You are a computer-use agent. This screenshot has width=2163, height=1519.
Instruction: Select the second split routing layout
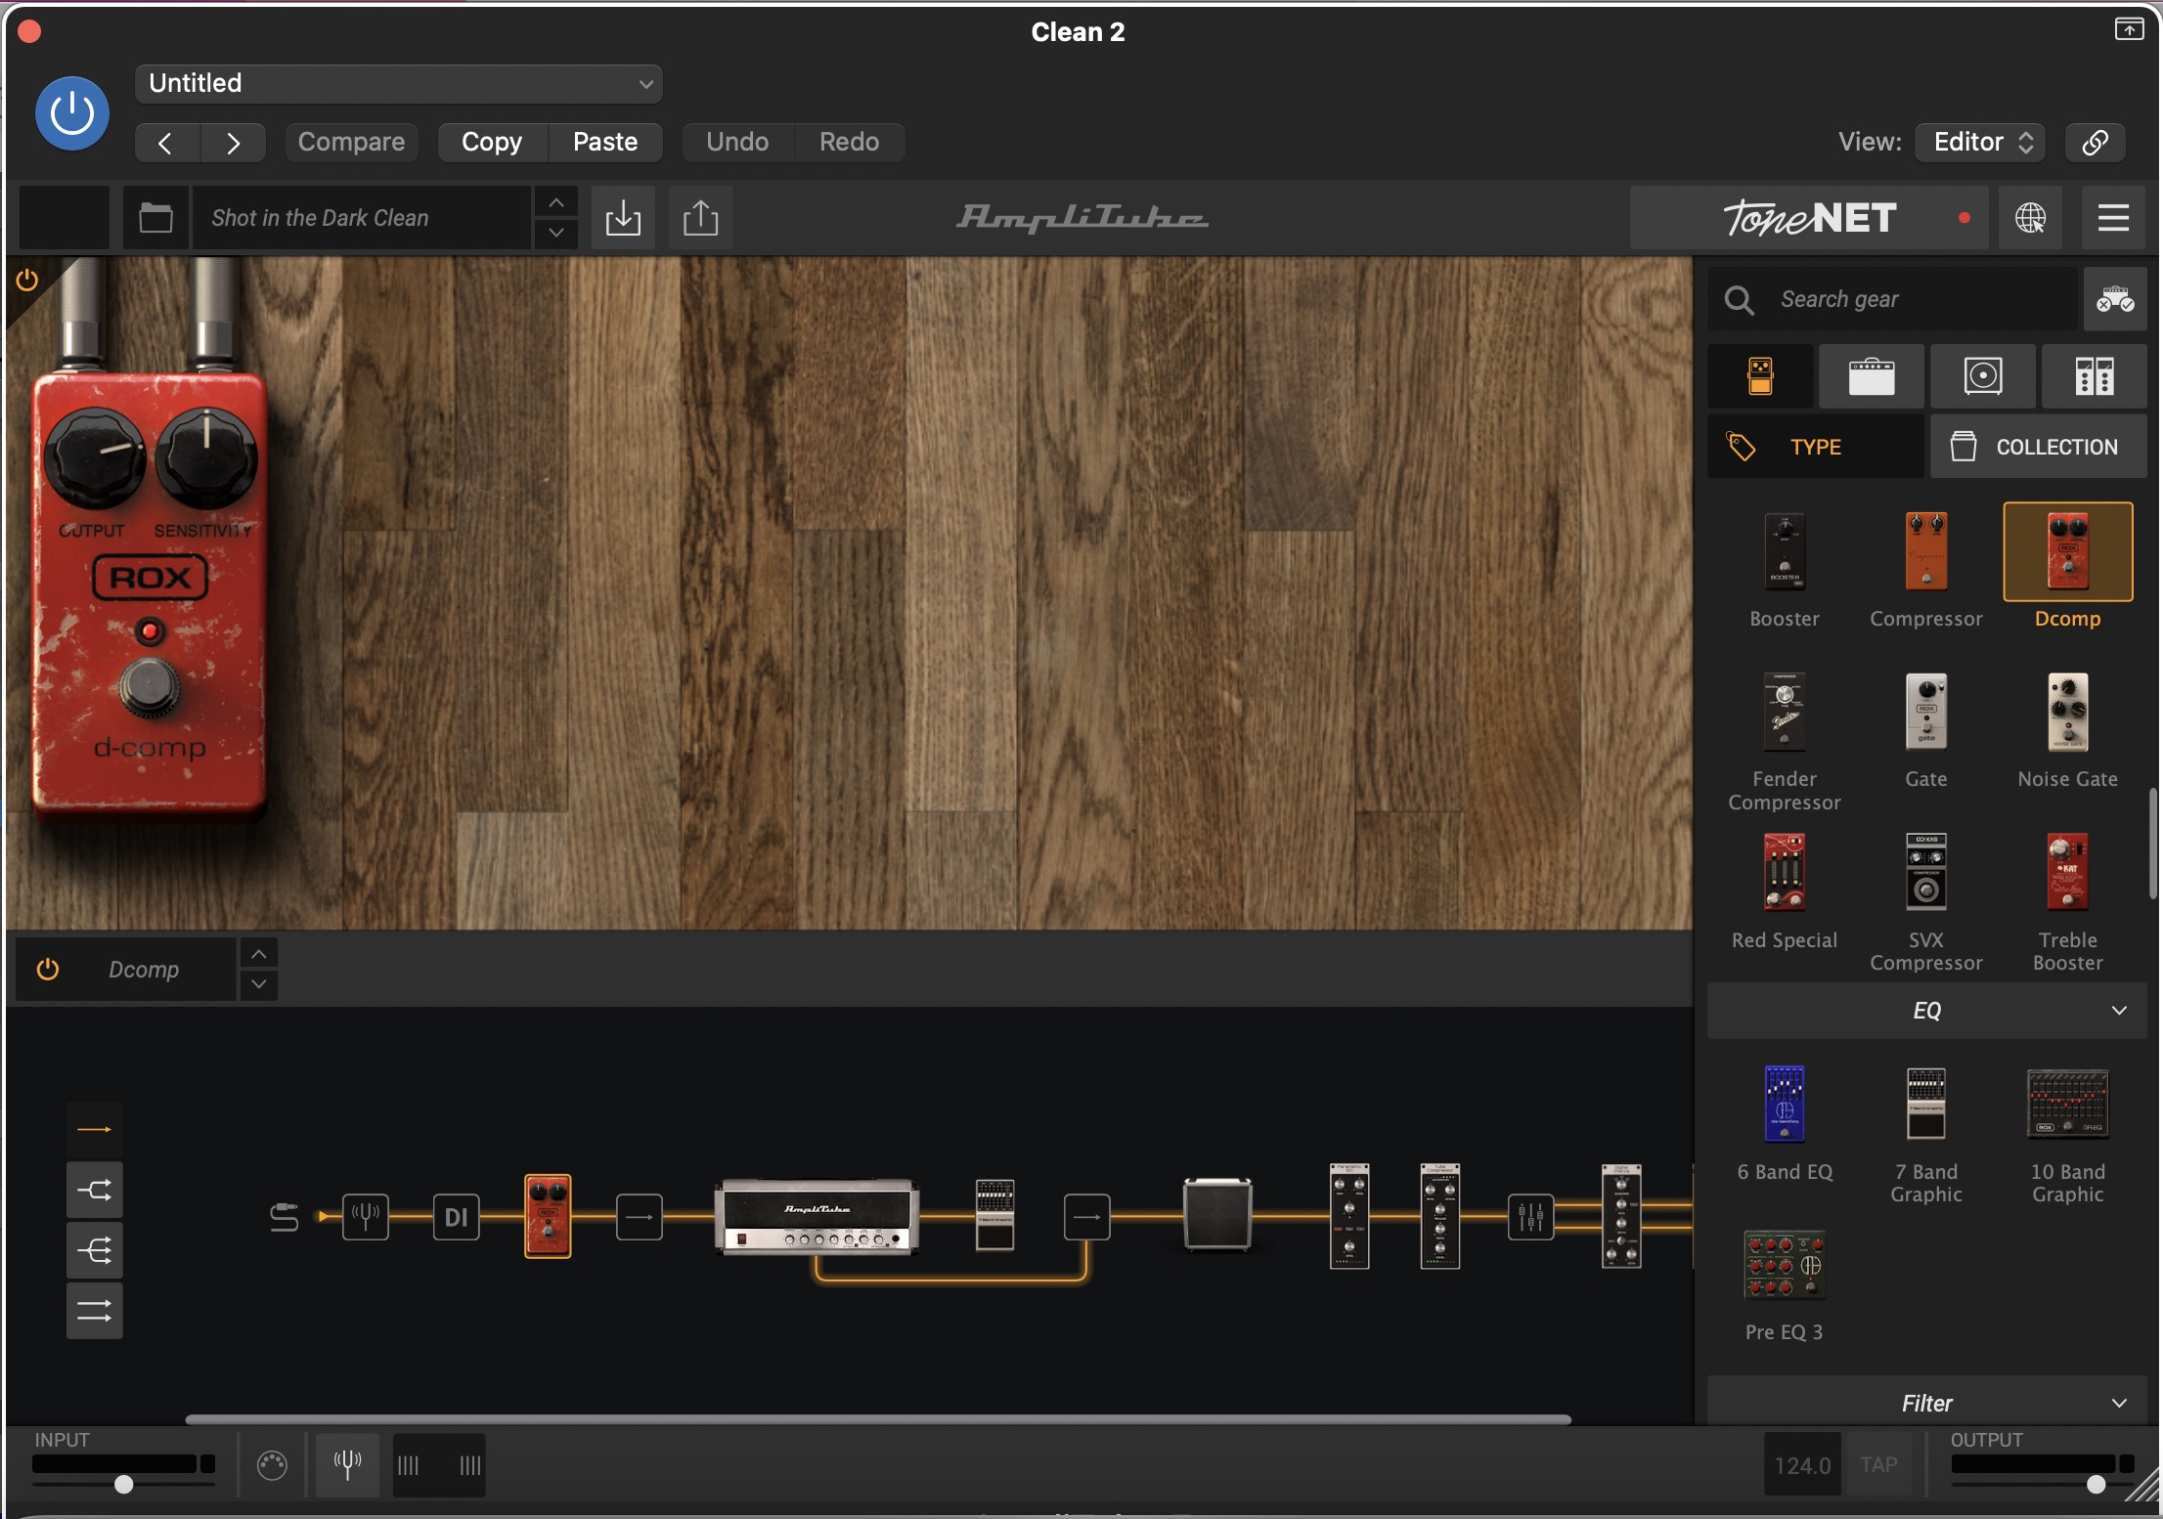pyautogui.click(x=95, y=1190)
